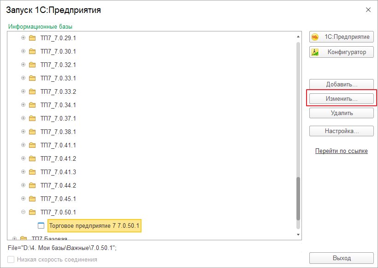
Task: Expand the ТП7_7.0.38.1 folder with plus sign
Action: [x=23, y=132]
